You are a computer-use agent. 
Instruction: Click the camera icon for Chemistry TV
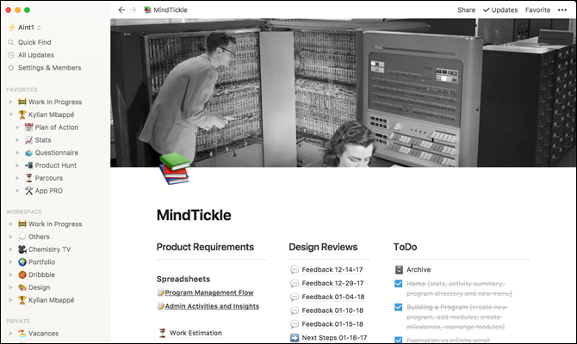pos(22,249)
